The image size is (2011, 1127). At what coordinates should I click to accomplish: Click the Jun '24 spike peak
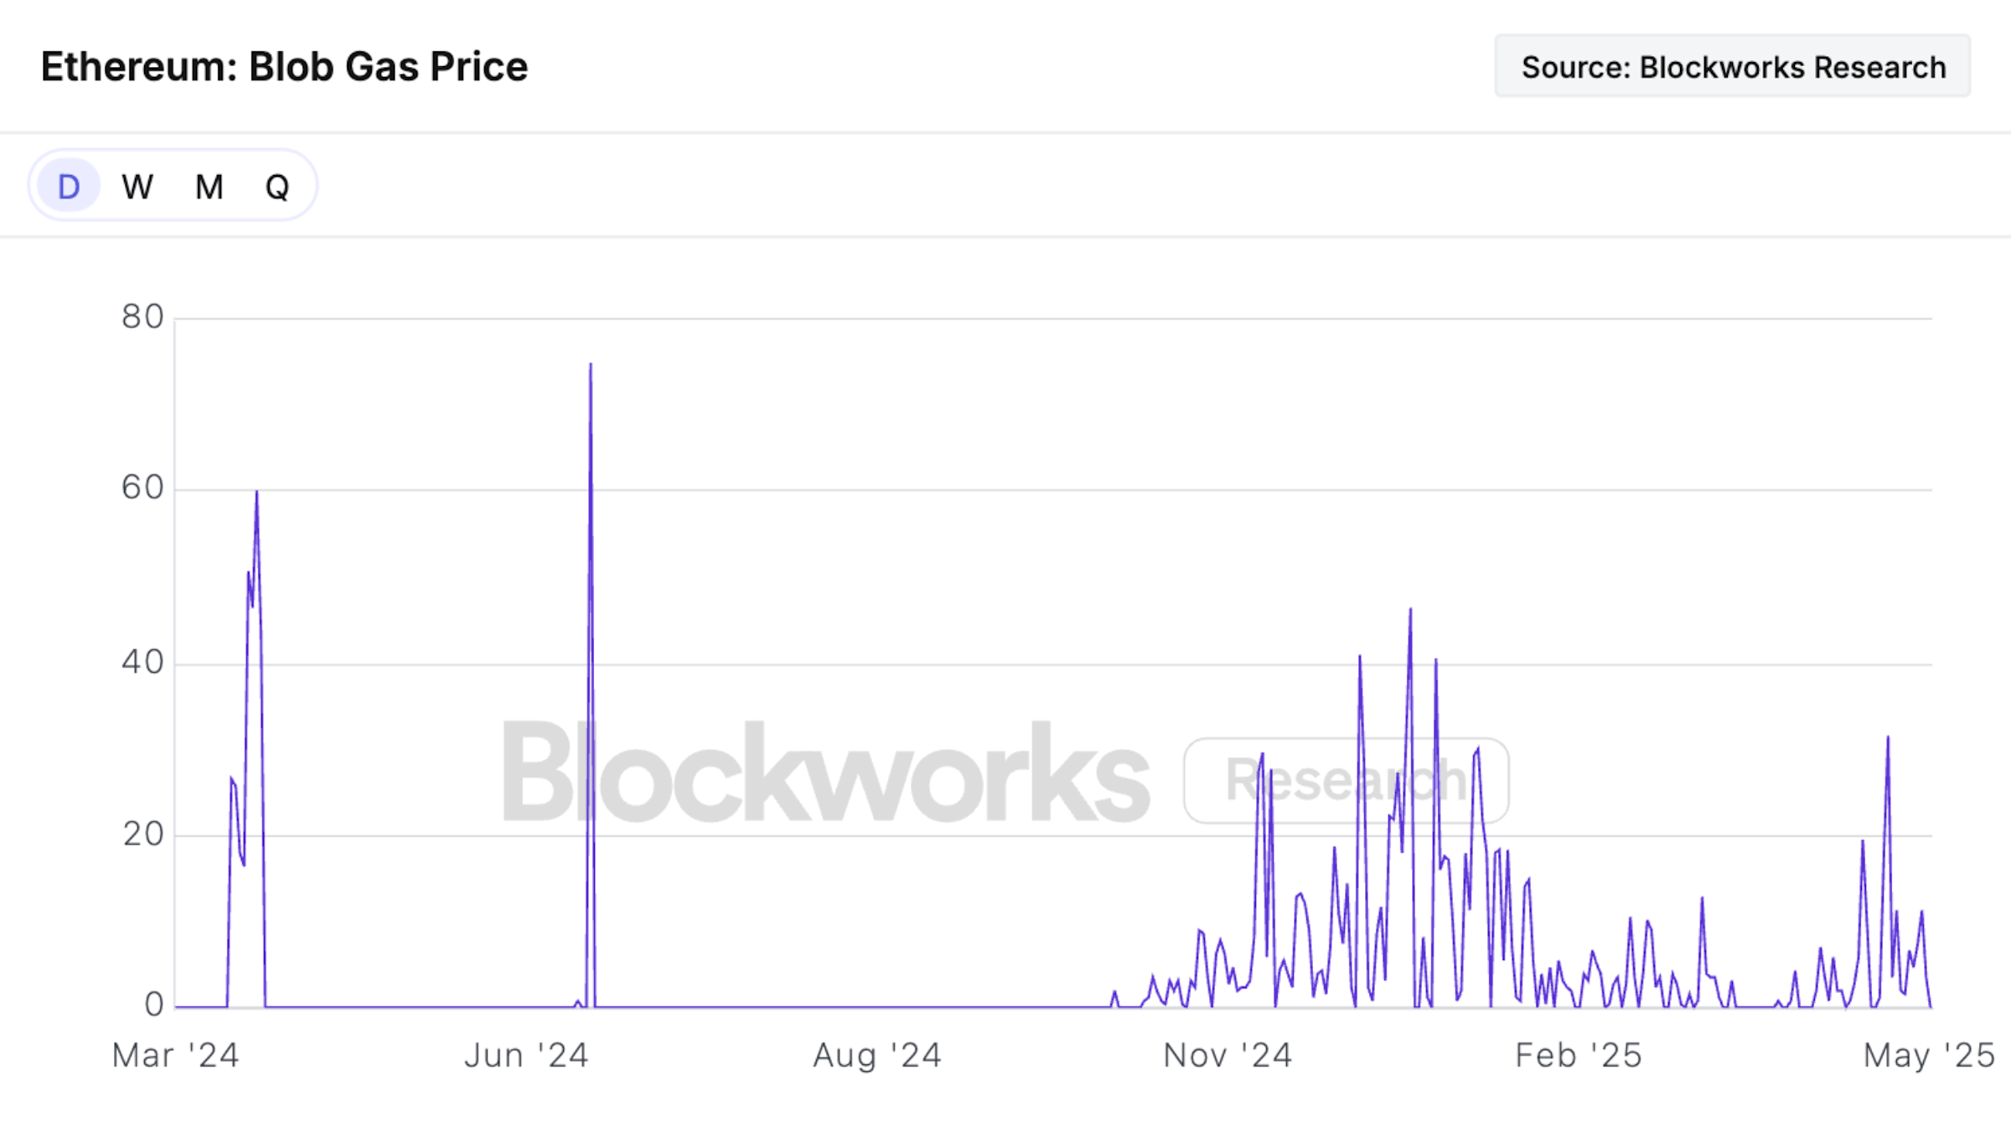(590, 364)
